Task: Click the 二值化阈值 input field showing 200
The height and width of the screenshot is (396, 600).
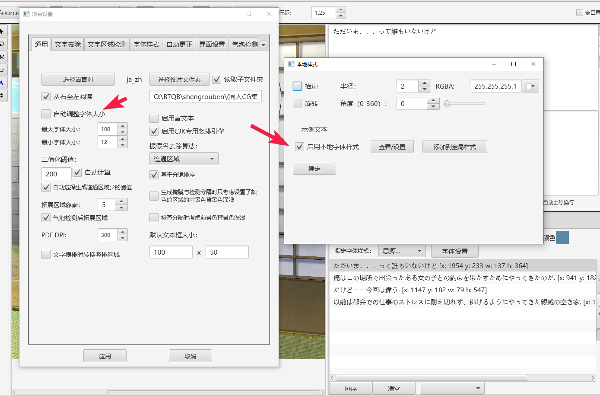Action: click(x=57, y=174)
